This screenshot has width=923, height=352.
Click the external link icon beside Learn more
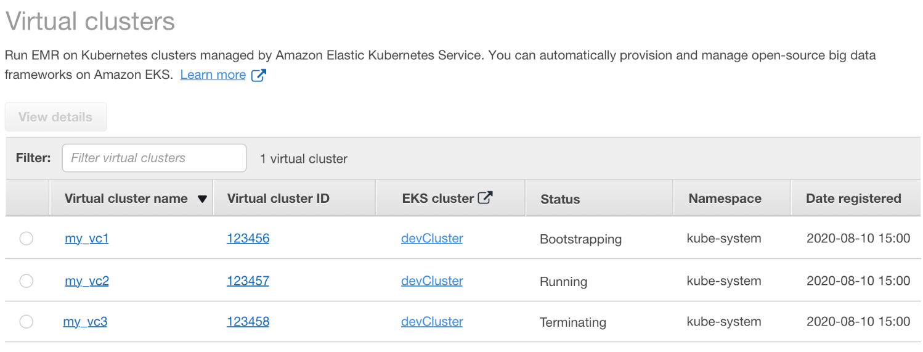[259, 76]
